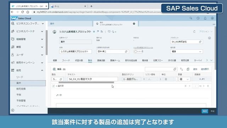Click the export icon in product toolbar
Screen dimensions: 227x128
(x=188, y=69)
